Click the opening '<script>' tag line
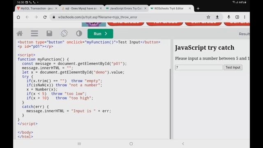Viewport: 263px width, 148px height. (26, 55)
